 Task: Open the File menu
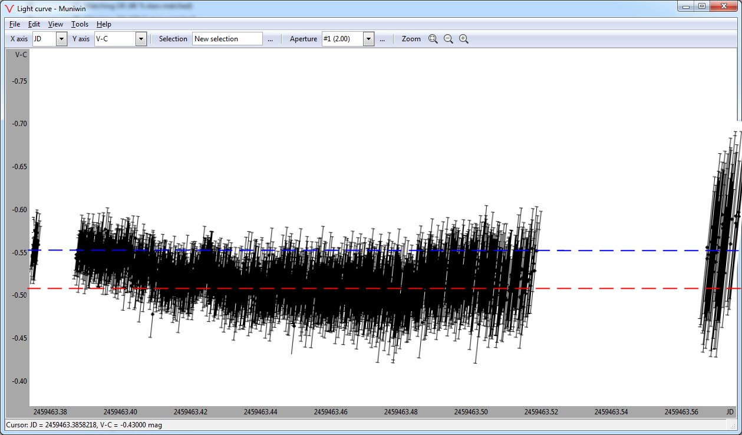pyautogui.click(x=15, y=24)
